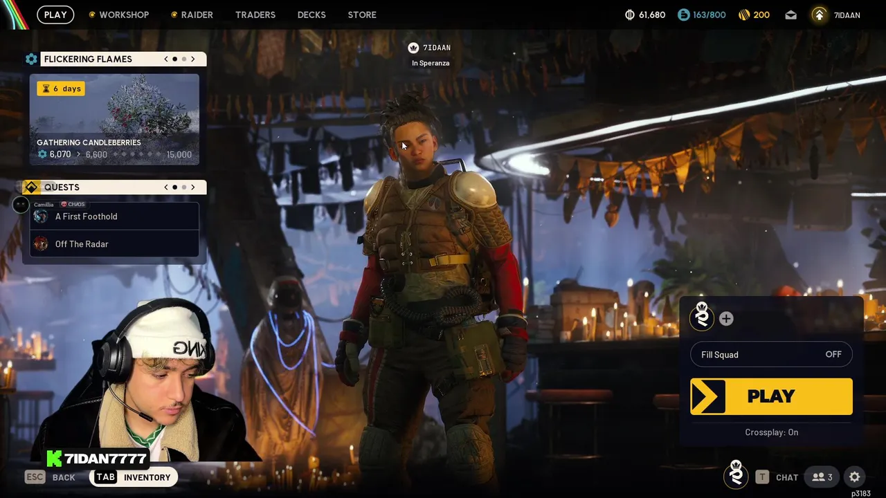This screenshot has height=498, width=886.
Task: Click the crown icon above character name
Action: click(x=413, y=48)
